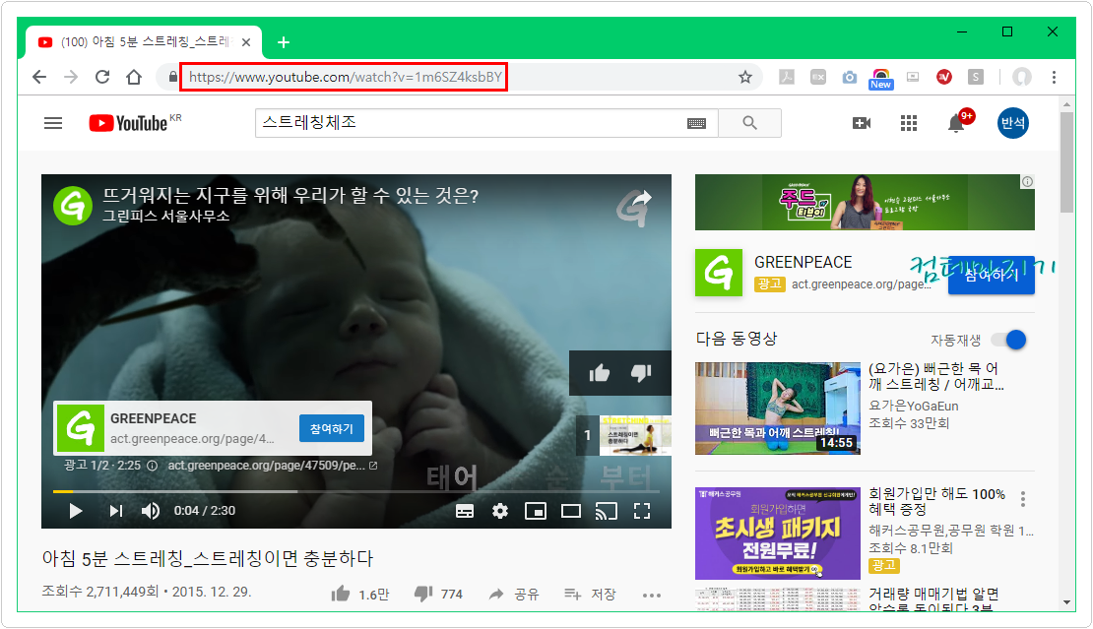Click the up-next thumbnail numbered 1 in player
This screenshot has width=1093, height=629.
click(624, 435)
